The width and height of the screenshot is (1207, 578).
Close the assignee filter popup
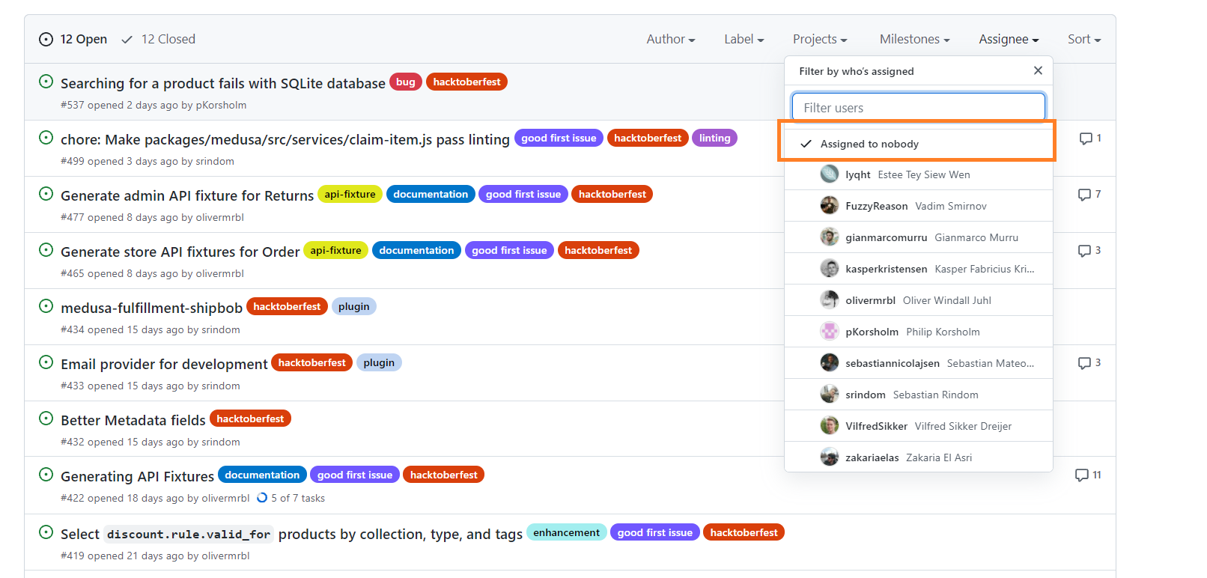[1037, 70]
